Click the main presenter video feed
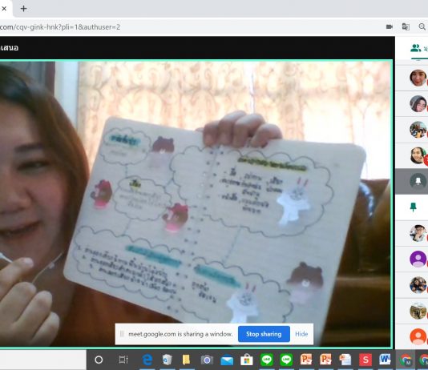Viewport: 428px width, 370px height. [196, 204]
